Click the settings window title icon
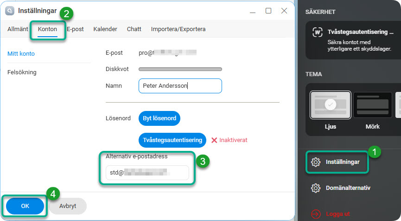401x221 pixels. click(9, 11)
